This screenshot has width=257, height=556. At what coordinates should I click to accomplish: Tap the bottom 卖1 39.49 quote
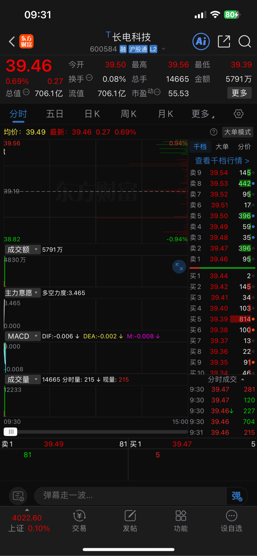click(x=64, y=444)
